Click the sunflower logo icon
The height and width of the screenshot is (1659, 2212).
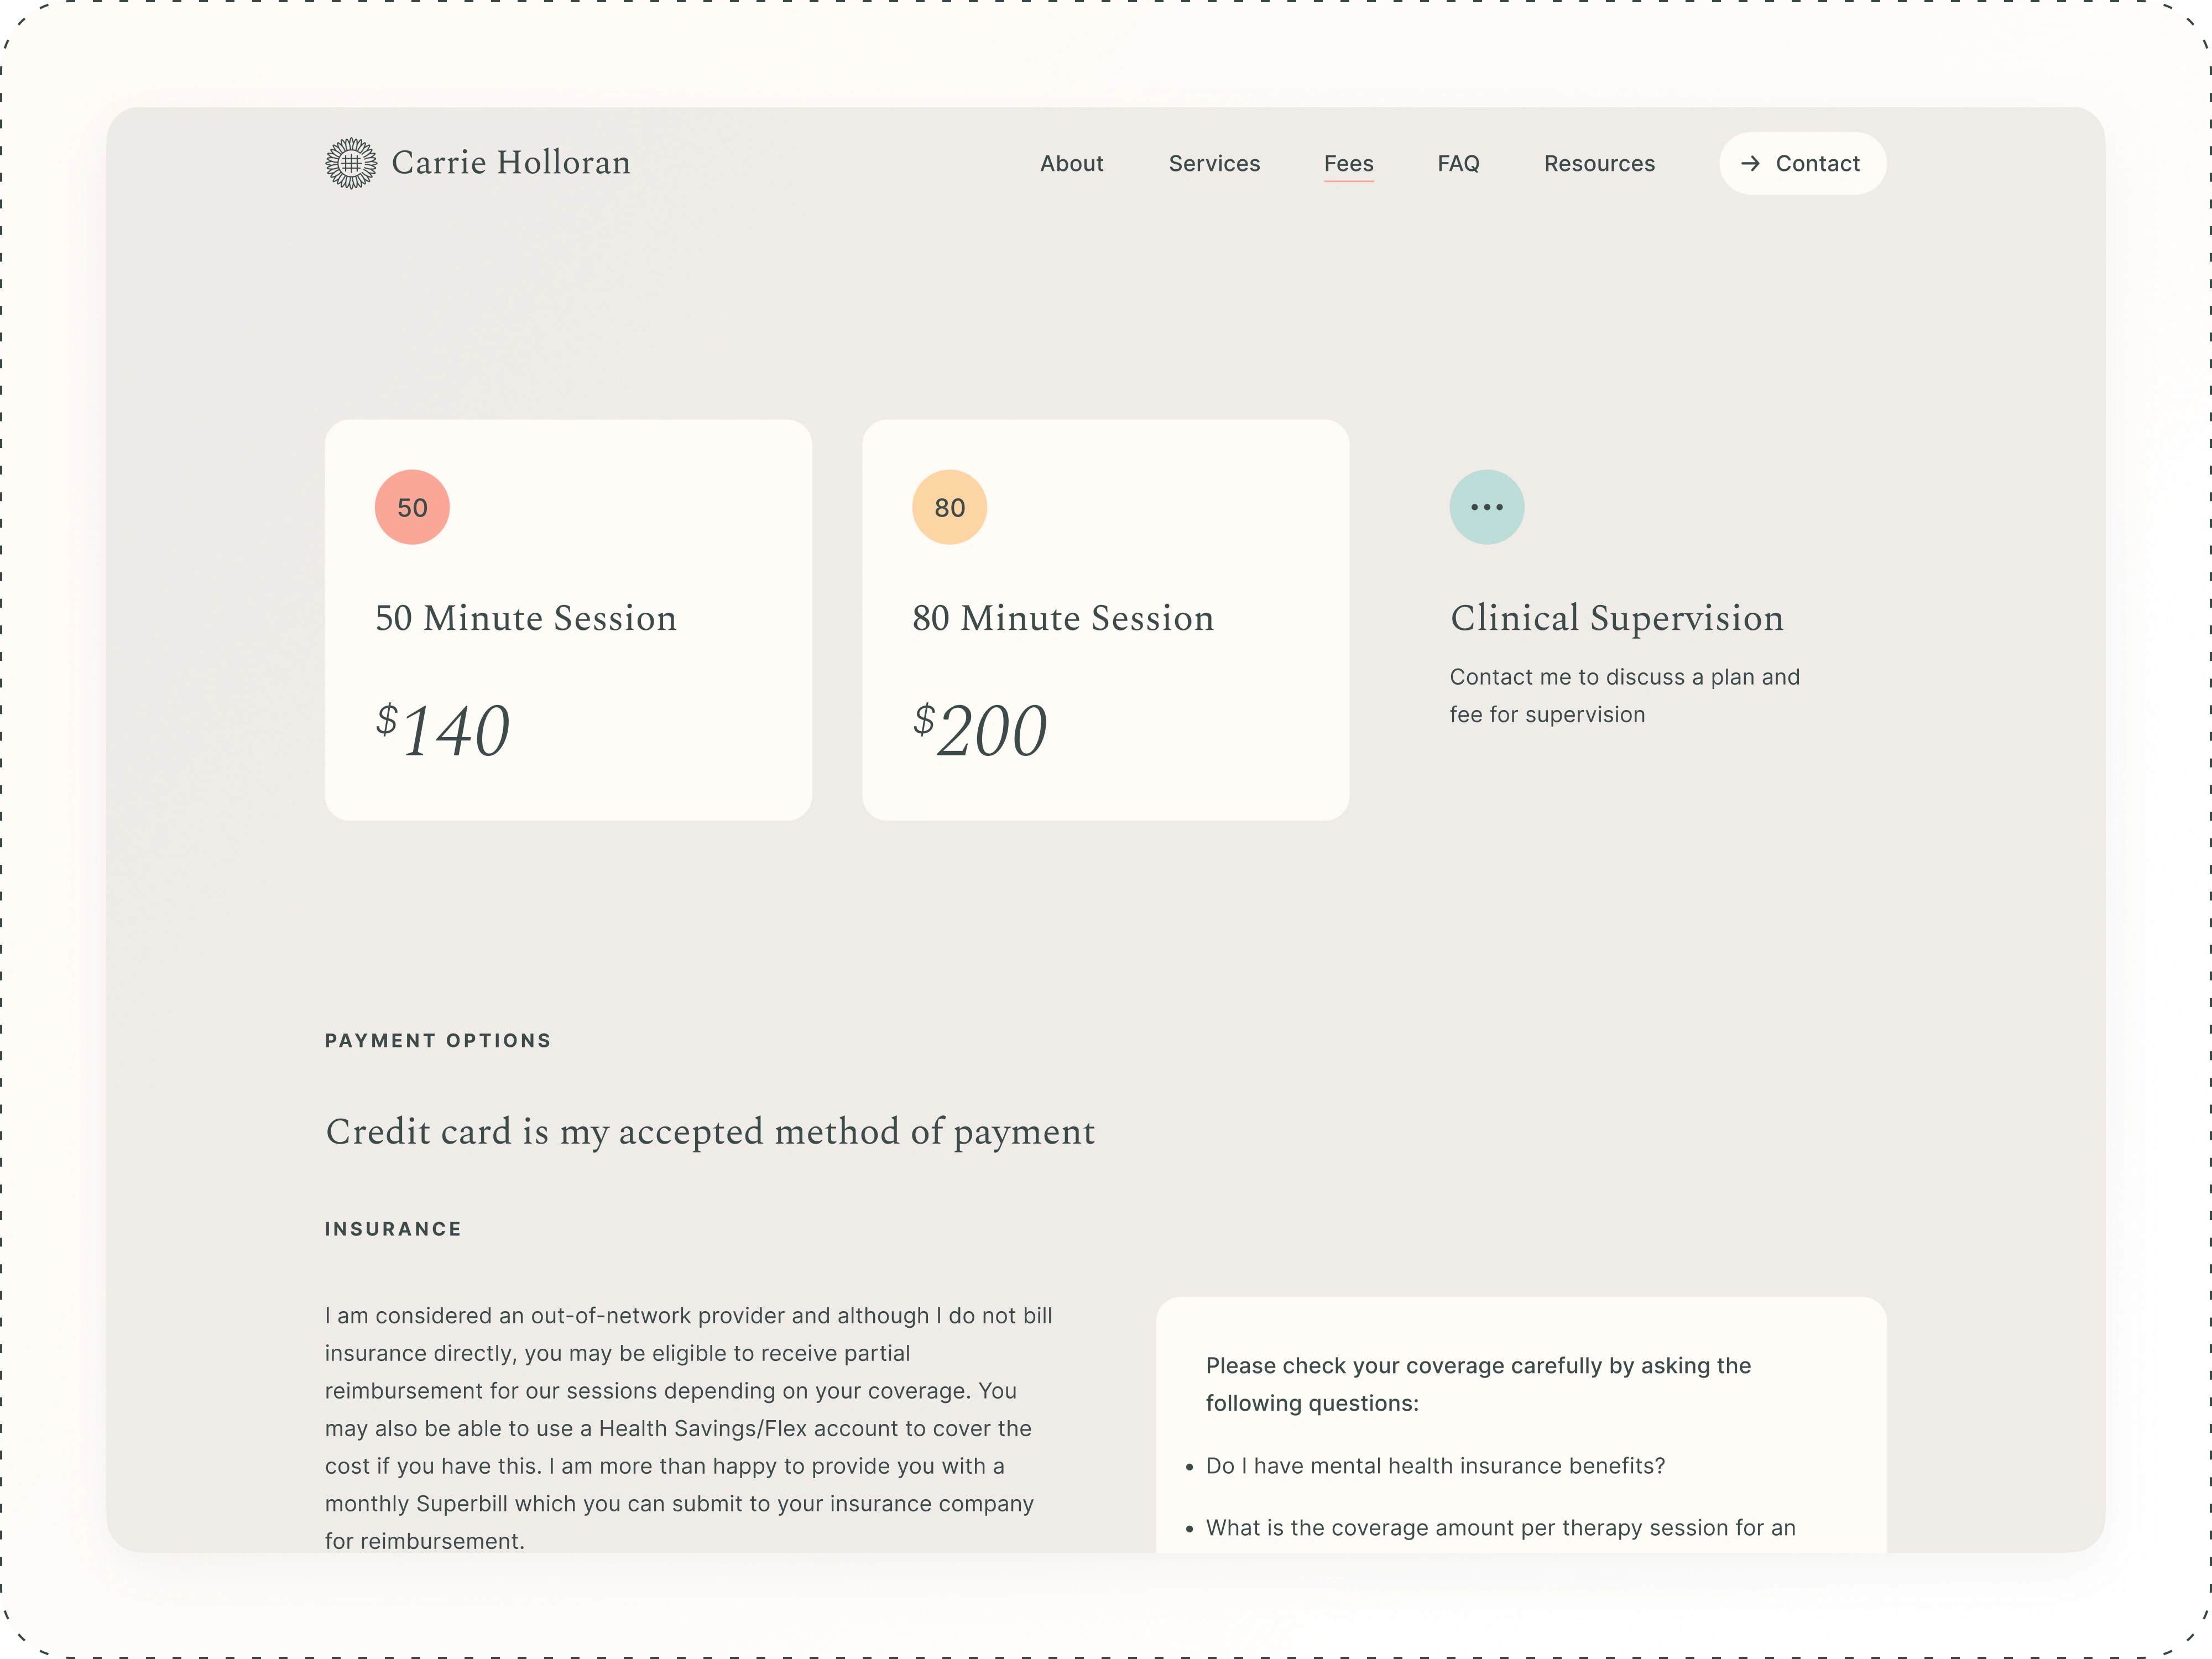[350, 162]
